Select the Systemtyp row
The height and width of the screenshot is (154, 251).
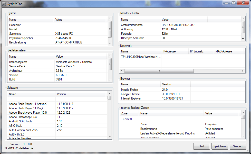[58, 34]
